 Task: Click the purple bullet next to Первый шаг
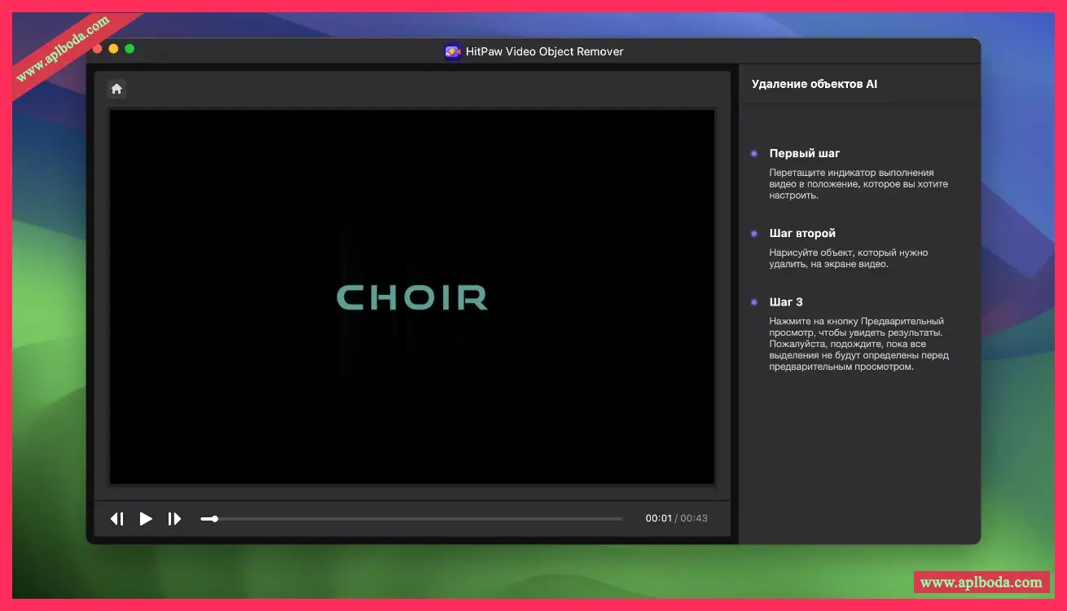(754, 153)
